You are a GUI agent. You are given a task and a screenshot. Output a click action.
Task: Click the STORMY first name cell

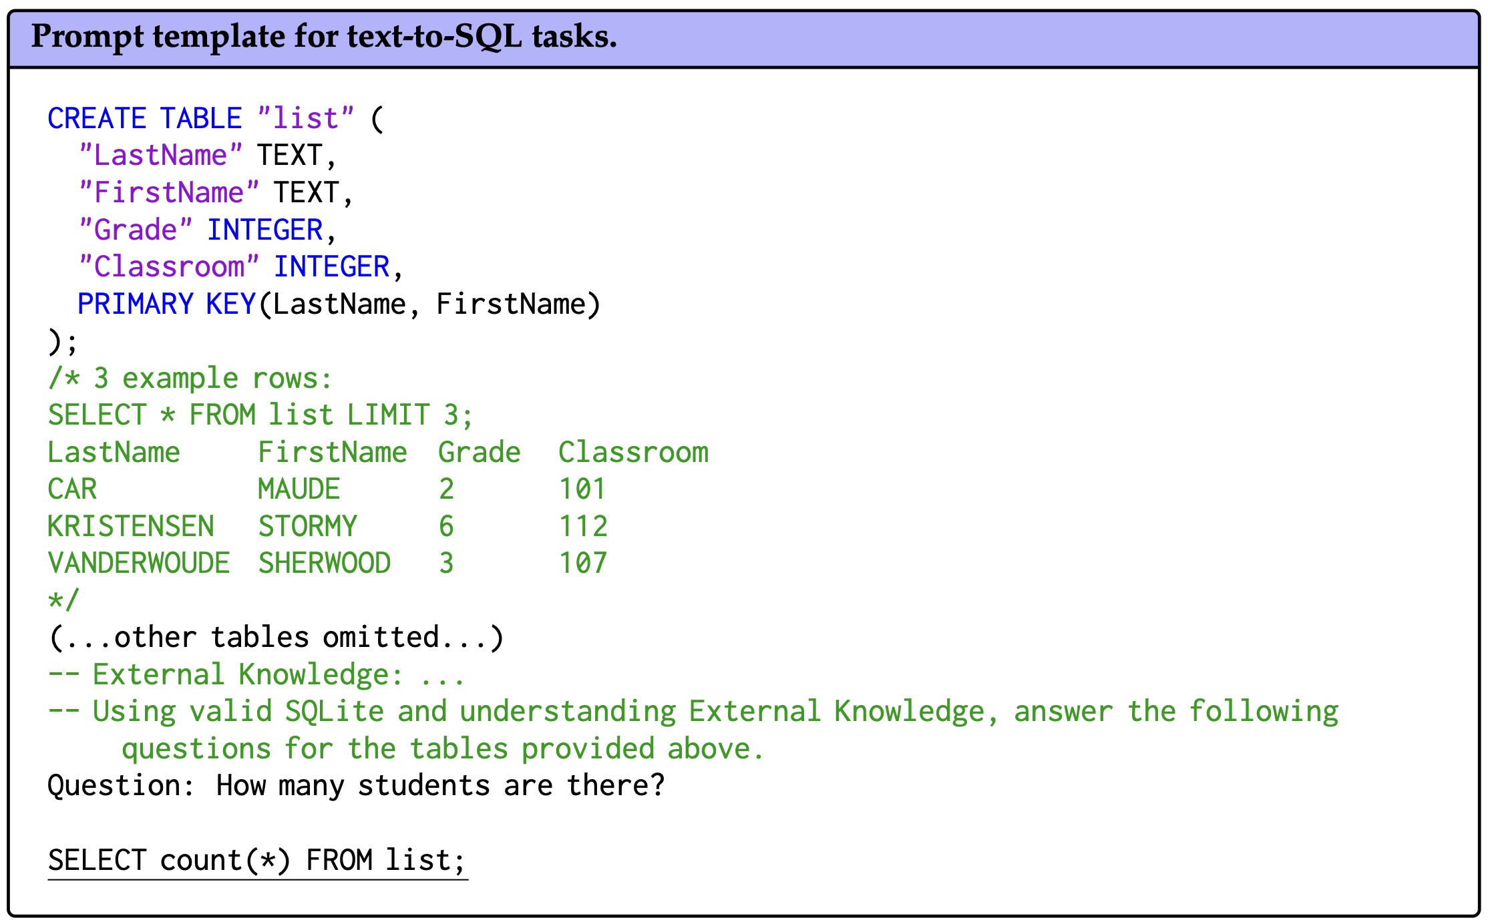(x=308, y=527)
